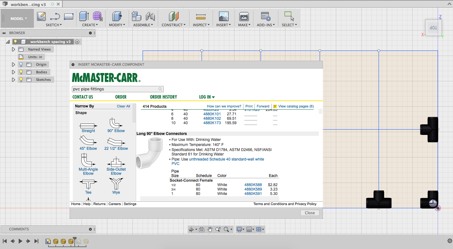Screen dimensions: 453x249
Task: Toggle the Origin folder visibility lightbulb
Action: 21,64
